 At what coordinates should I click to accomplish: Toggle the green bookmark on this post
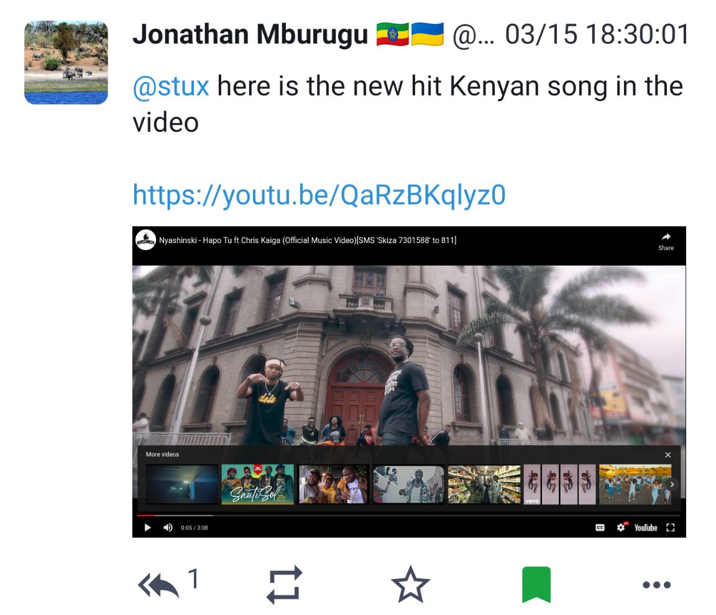click(x=536, y=585)
